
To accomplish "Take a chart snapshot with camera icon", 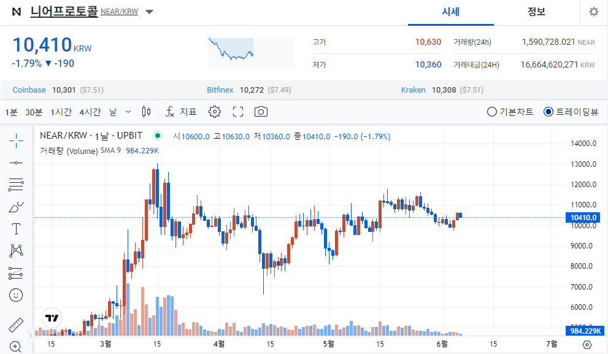I will point(260,112).
